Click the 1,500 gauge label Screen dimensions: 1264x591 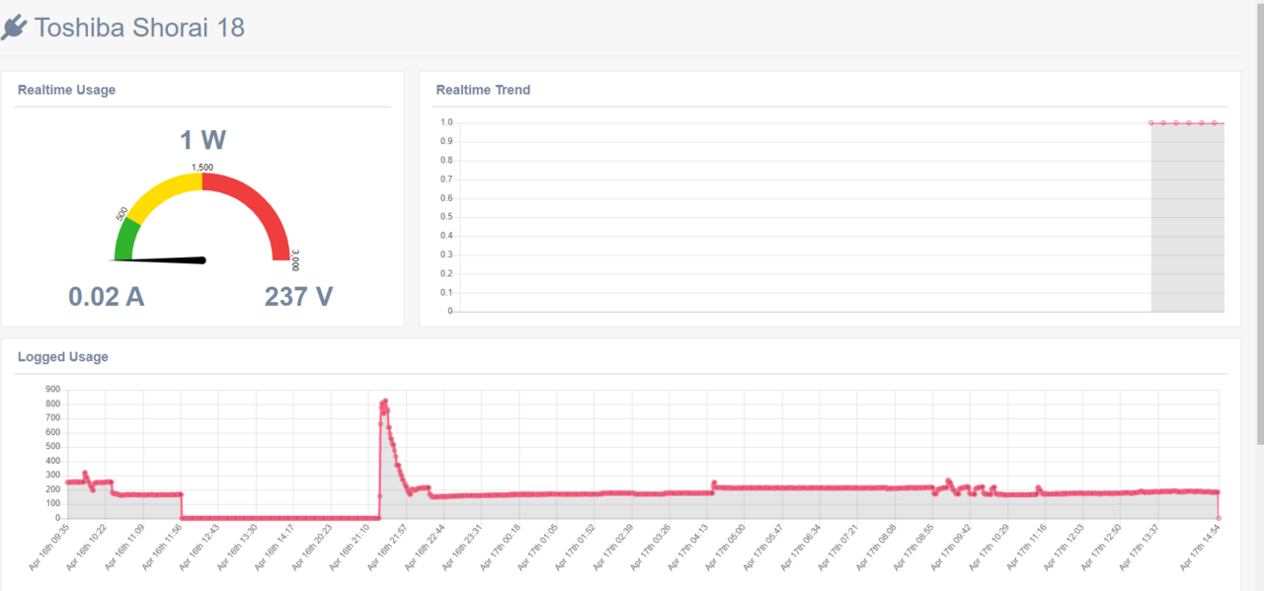[x=201, y=168]
